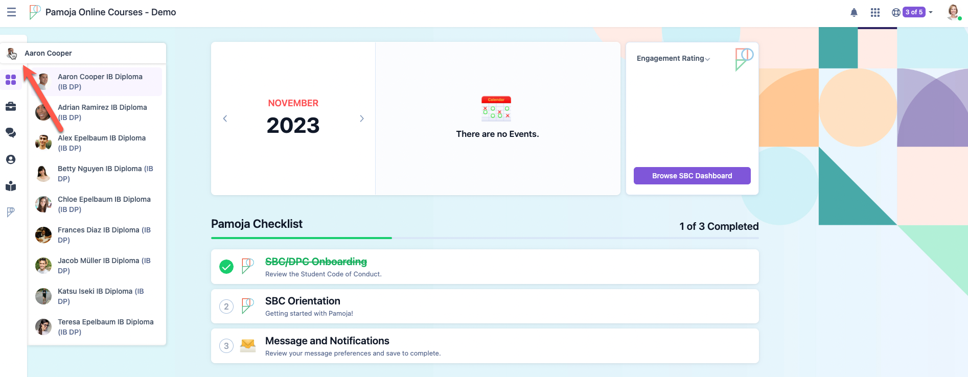Open the chat messages sidebar icon
968x377 pixels.
click(11, 133)
